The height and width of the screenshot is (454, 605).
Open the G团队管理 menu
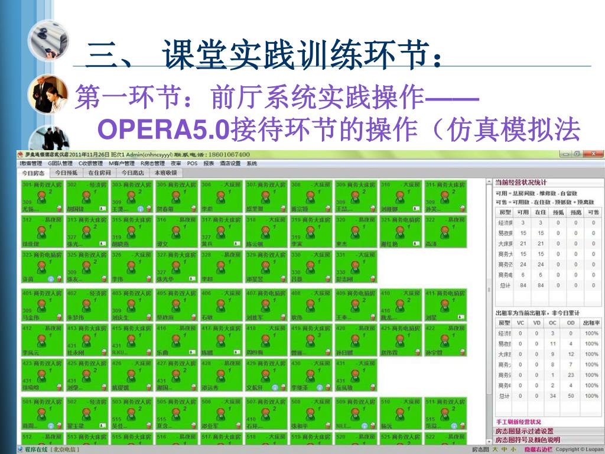60,163
